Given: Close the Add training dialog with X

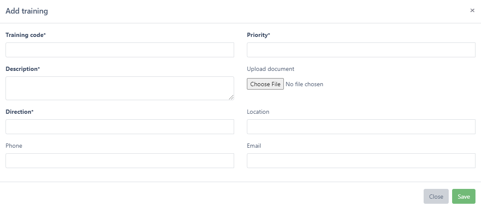Looking at the screenshot, I should pos(472,11).
